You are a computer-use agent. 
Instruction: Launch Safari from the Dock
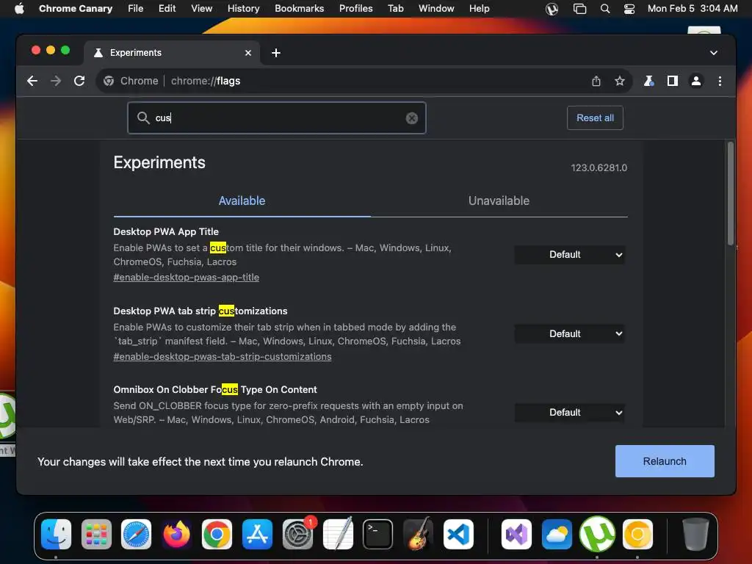pyautogui.click(x=136, y=534)
